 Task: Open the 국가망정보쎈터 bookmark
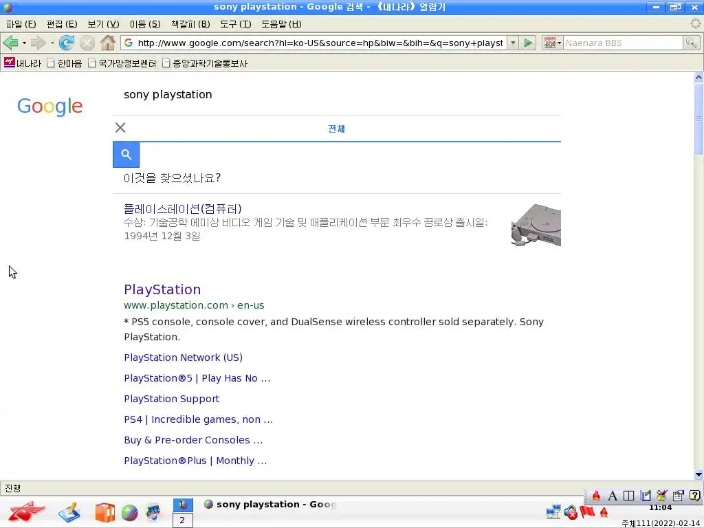point(122,63)
